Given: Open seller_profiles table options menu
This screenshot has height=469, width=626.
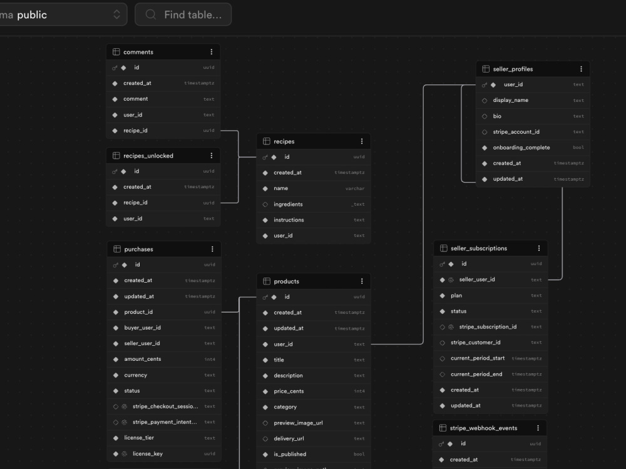Looking at the screenshot, I should pyautogui.click(x=581, y=69).
